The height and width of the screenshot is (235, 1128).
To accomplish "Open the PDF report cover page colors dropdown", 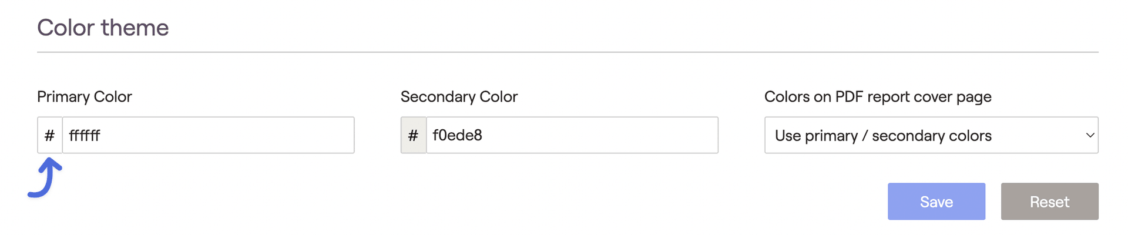I will pos(931,135).
